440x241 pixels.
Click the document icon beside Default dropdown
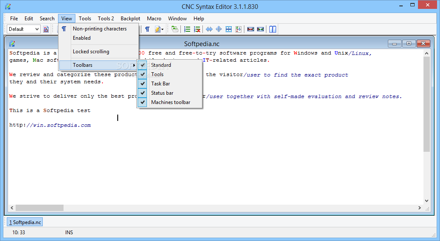coord(46,29)
